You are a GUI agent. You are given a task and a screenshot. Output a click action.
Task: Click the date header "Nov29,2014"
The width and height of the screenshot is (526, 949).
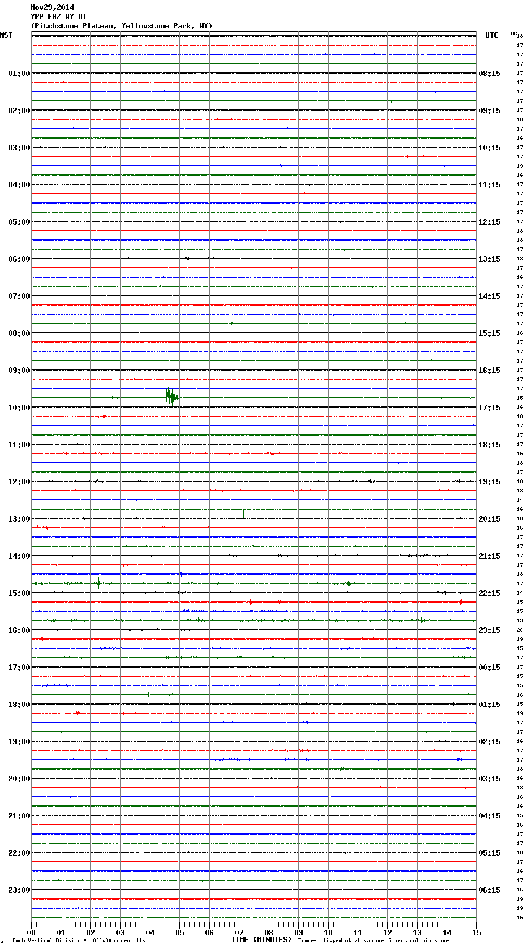[x=52, y=7]
